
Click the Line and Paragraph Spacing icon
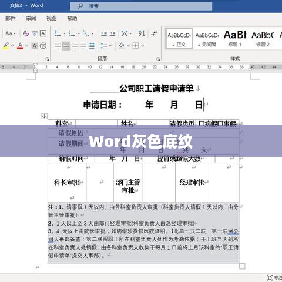click(104, 46)
